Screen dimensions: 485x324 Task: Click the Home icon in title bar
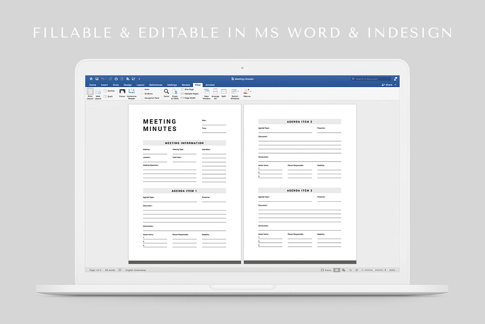(91, 79)
